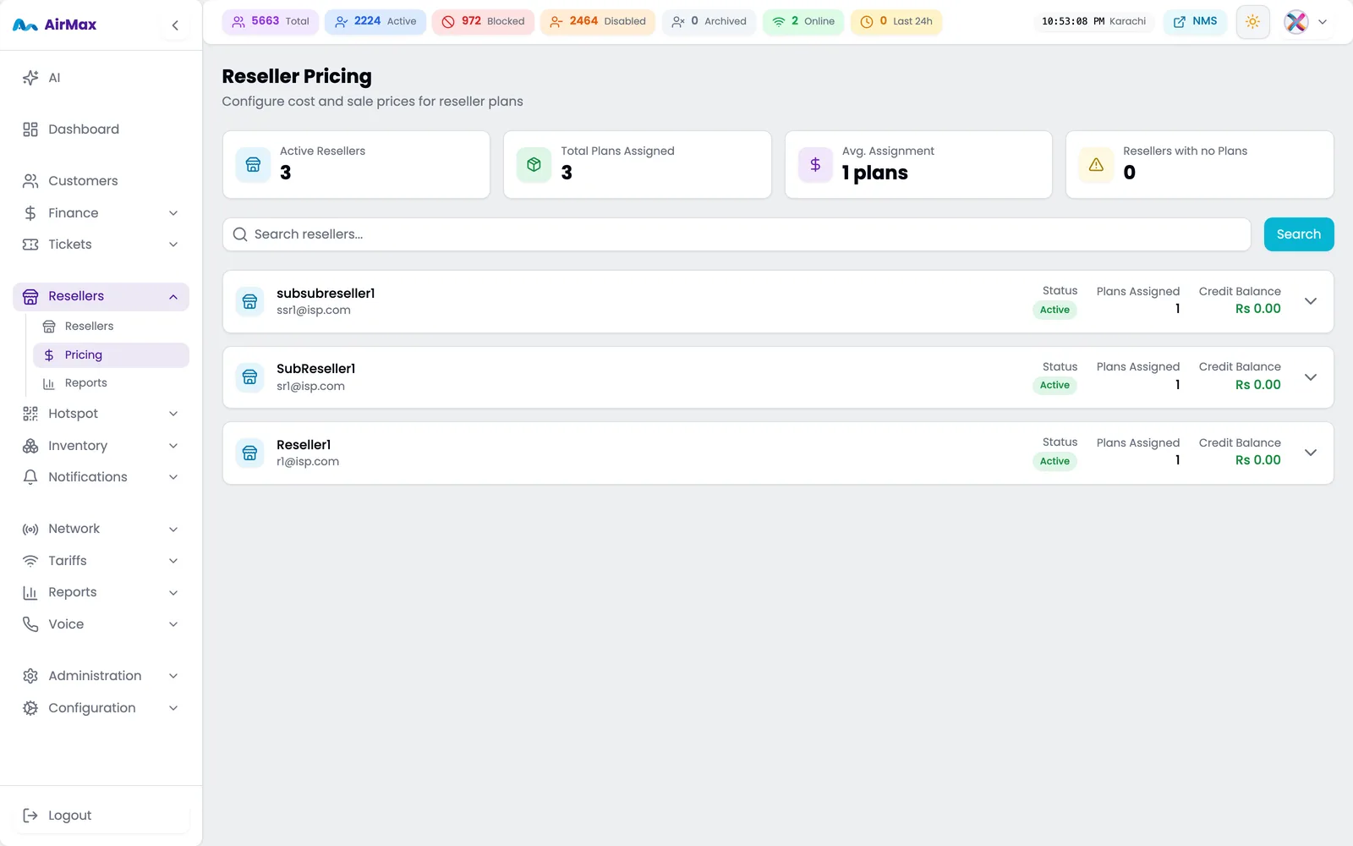Click the store icon beside SubReseller1

coord(249,377)
